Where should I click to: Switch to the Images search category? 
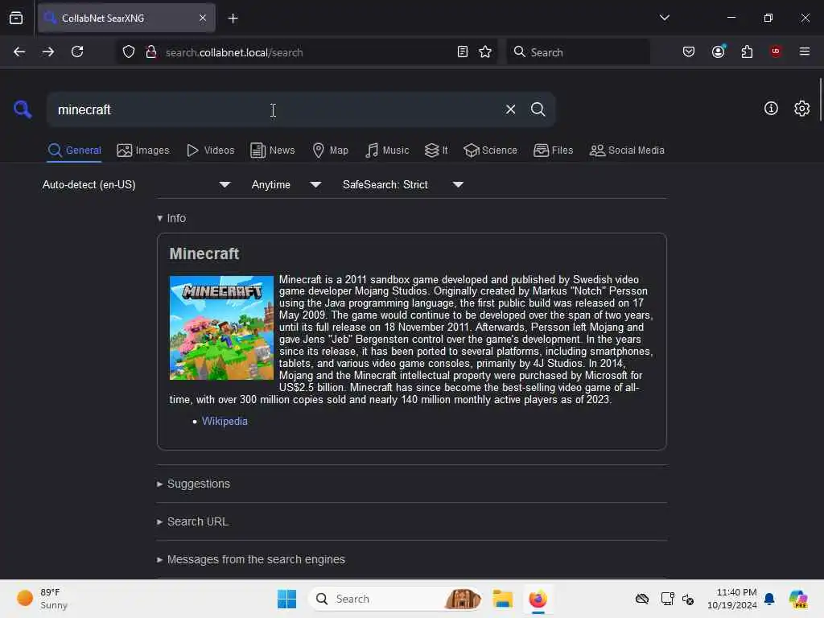point(143,150)
